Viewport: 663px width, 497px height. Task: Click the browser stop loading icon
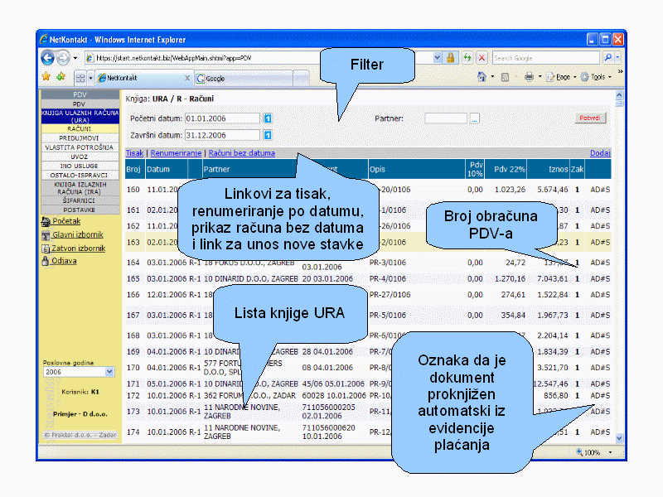(x=481, y=58)
